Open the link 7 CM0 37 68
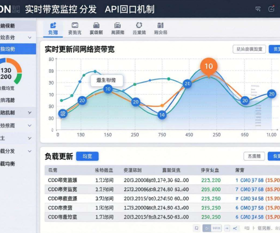The width and height of the screenshot is (280, 233). click(250, 189)
